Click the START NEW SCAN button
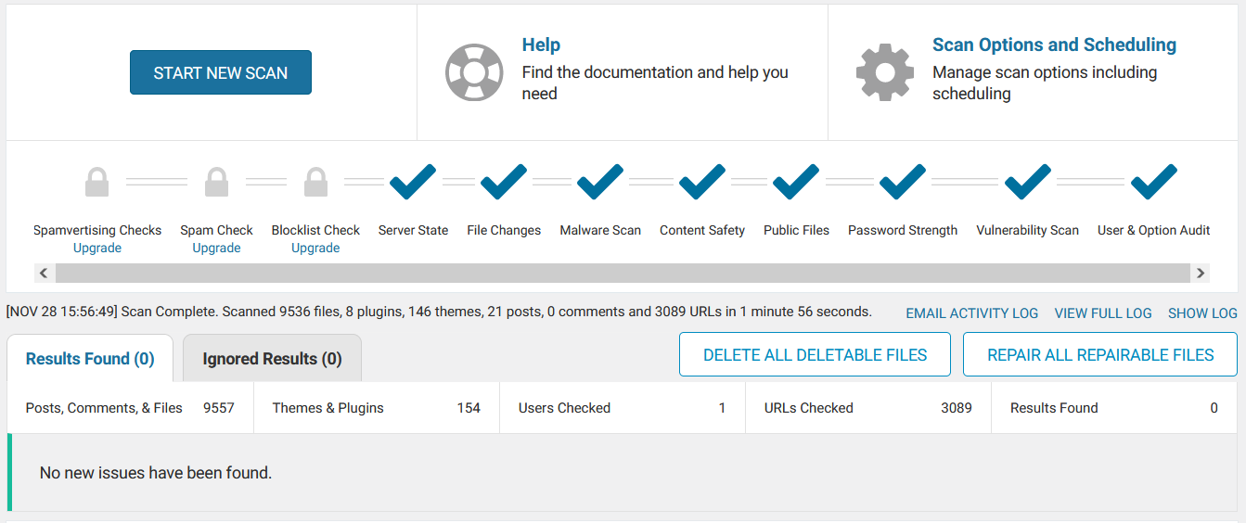1246x523 pixels. click(x=221, y=72)
